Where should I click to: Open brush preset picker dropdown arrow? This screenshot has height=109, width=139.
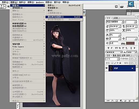[x=5, y=6]
